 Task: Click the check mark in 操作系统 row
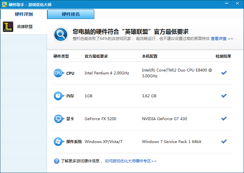[x=224, y=141]
